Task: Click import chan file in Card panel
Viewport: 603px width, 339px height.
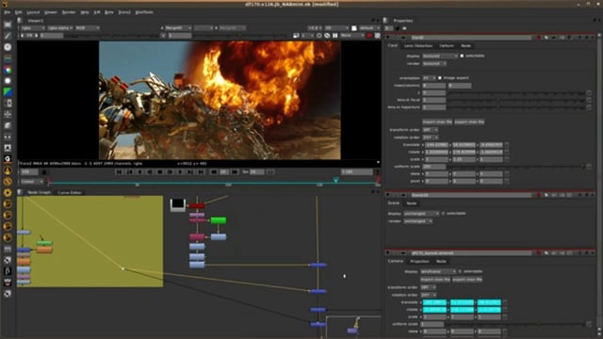Action: tap(437, 121)
